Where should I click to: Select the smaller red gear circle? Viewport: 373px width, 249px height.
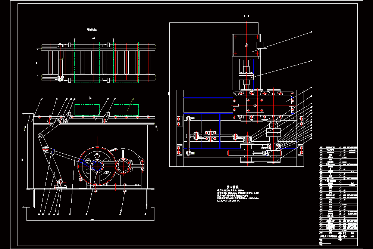point(124,166)
